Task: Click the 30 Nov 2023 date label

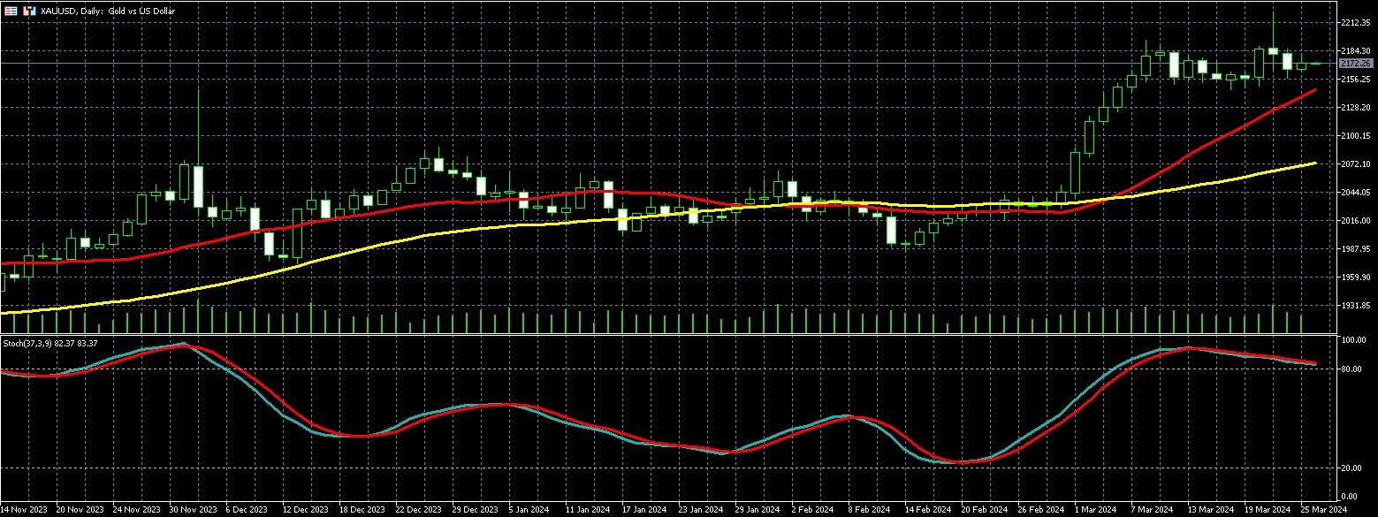Action: [x=191, y=510]
